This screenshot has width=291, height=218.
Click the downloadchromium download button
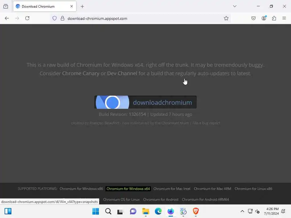tap(145, 102)
